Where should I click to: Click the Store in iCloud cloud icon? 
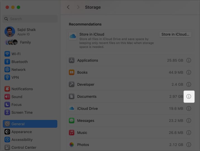click(73, 36)
